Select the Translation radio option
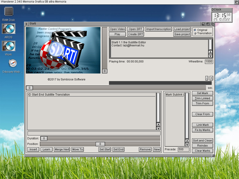The height and width of the screenshot is (179, 239). [195, 33]
